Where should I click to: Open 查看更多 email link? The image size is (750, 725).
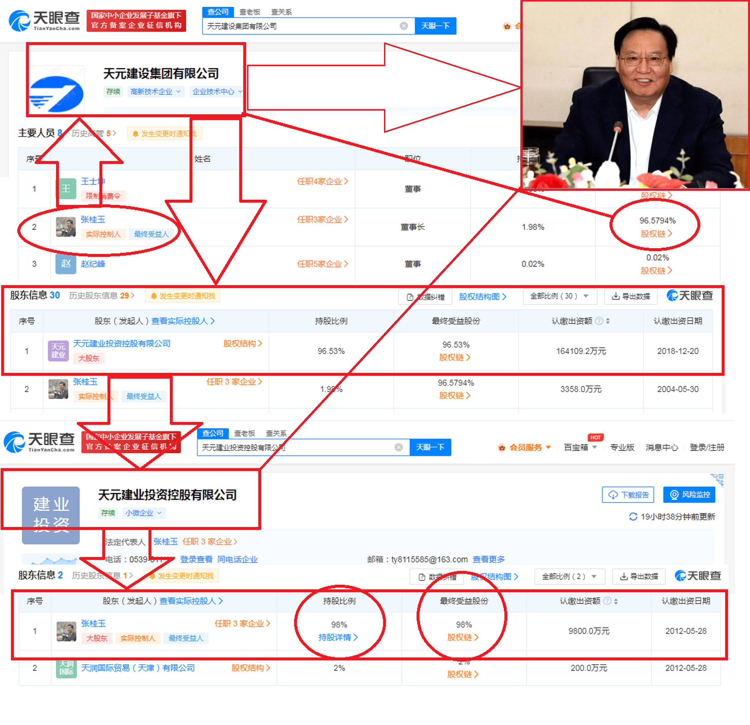pos(489,559)
